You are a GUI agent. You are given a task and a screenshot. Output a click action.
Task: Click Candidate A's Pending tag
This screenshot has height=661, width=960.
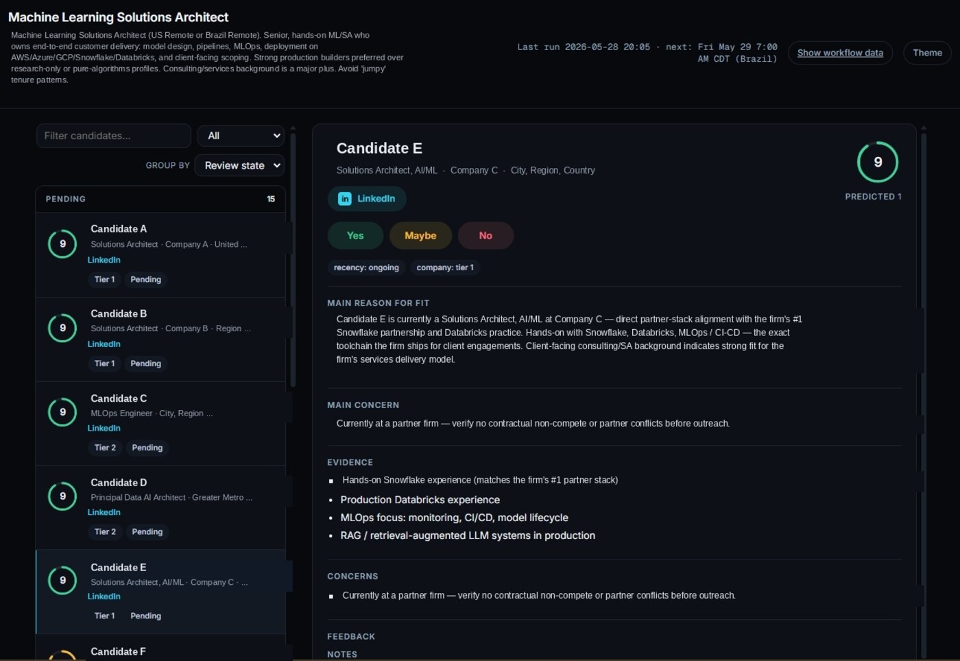point(146,279)
